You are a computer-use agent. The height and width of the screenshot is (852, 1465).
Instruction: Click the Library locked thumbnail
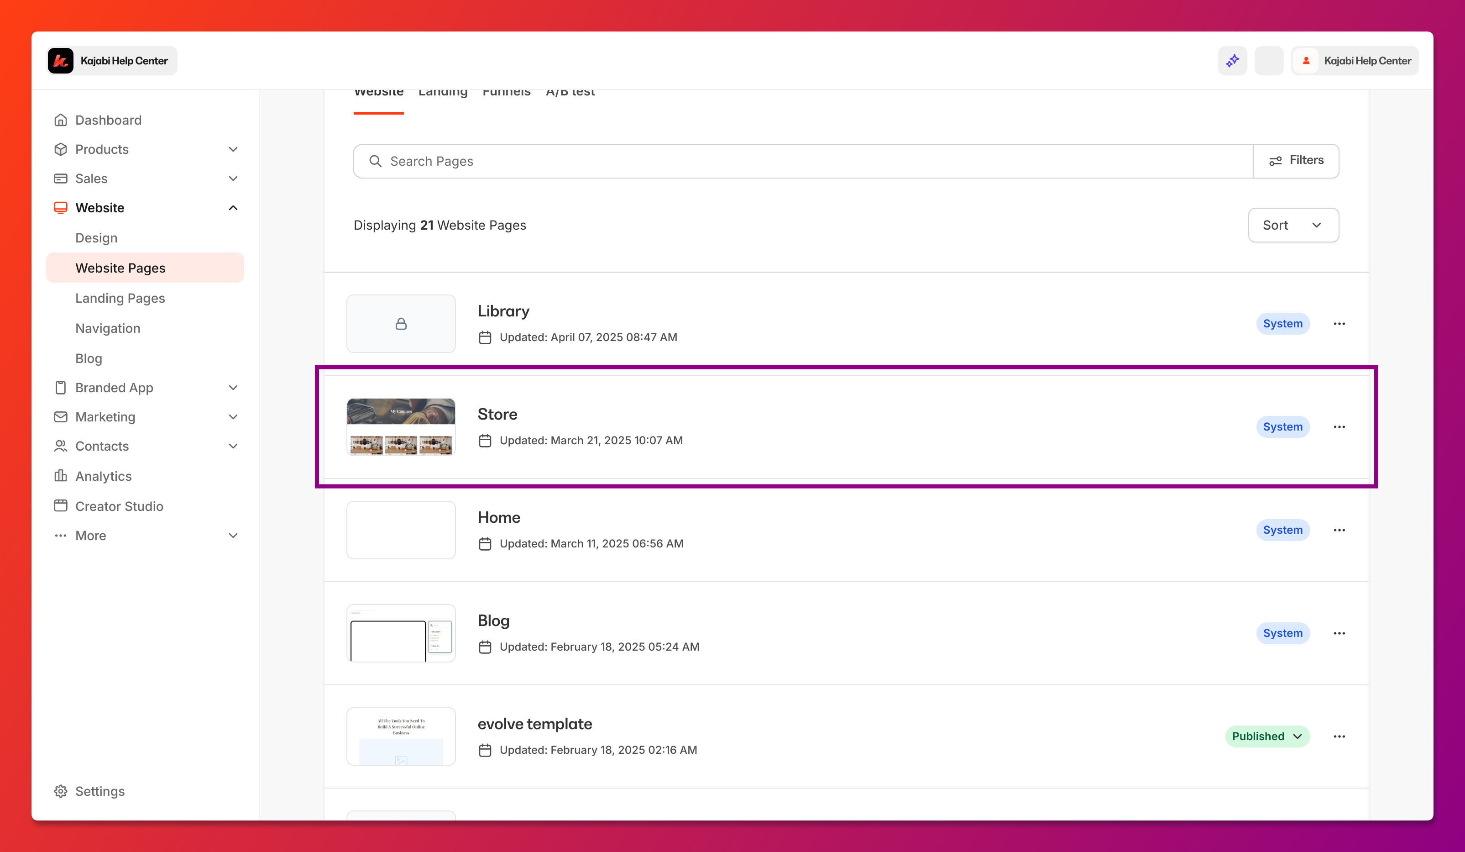(x=401, y=323)
